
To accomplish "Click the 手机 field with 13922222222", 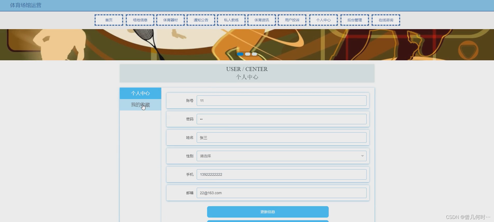I will tap(282, 174).
